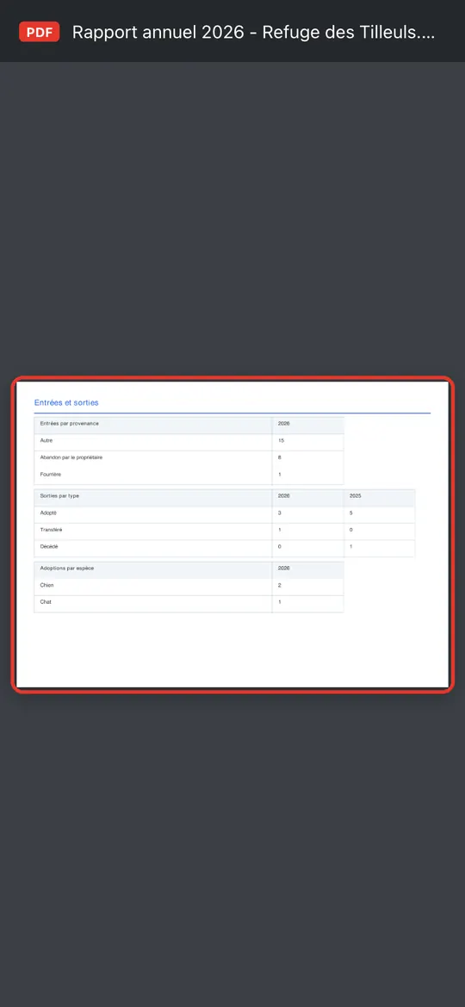Select the 'Entrées et sorties' page heading
Screen dimensions: 465x1007
tap(66, 402)
